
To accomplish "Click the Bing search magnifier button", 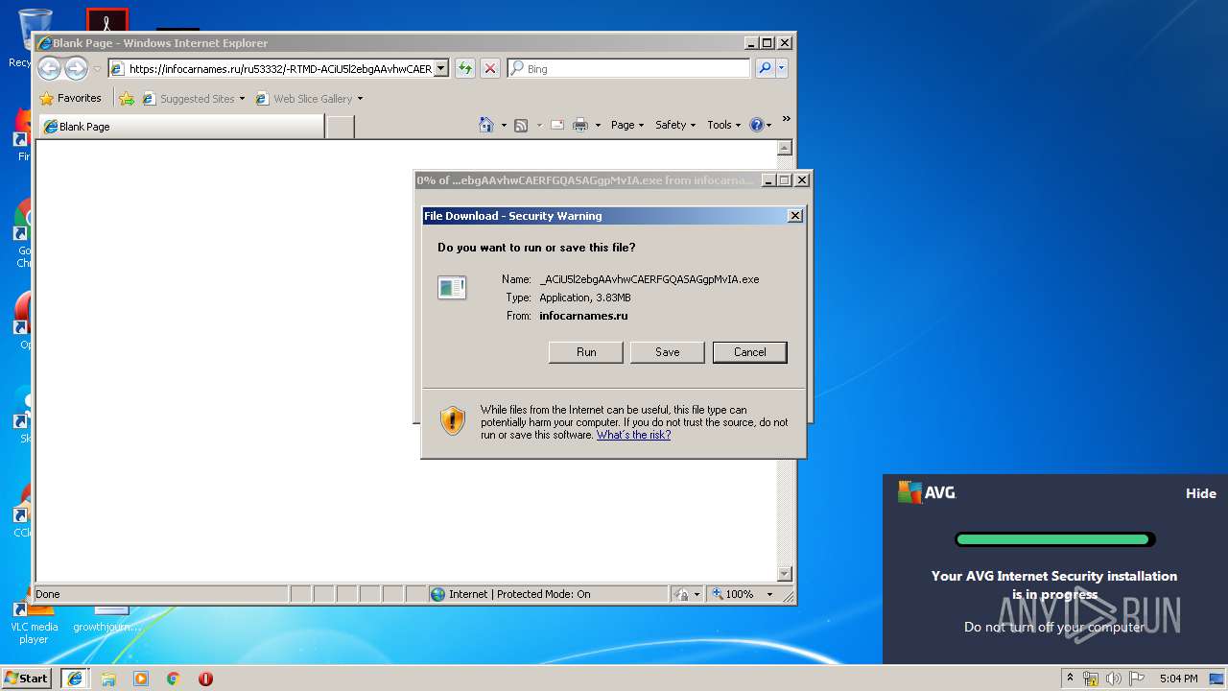I will pyautogui.click(x=765, y=68).
